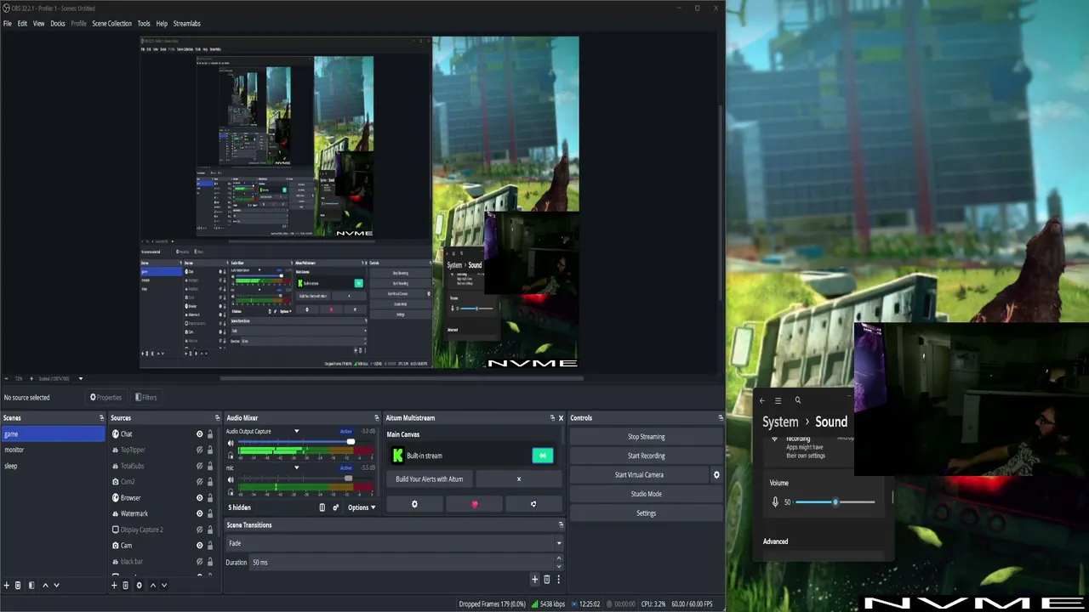1089x612 pixels.
Task: Expand mic channel menu arrow
Action: [x=297, y=467]
